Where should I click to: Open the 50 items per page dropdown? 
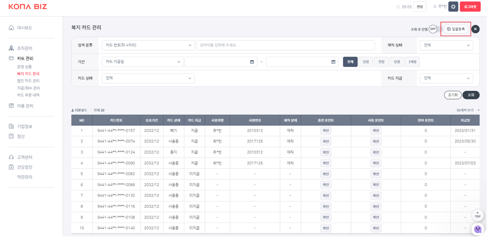[468, 110]
